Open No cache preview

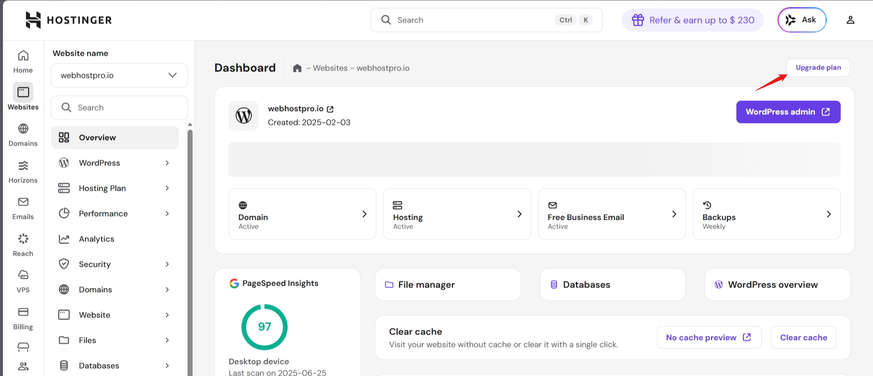(x=709, y=338)
